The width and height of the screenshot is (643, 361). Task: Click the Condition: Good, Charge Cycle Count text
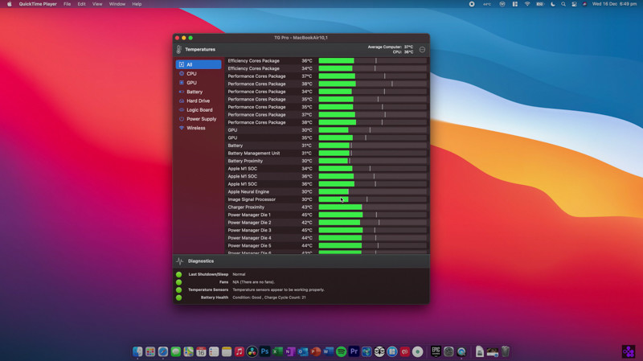point(269,297)
